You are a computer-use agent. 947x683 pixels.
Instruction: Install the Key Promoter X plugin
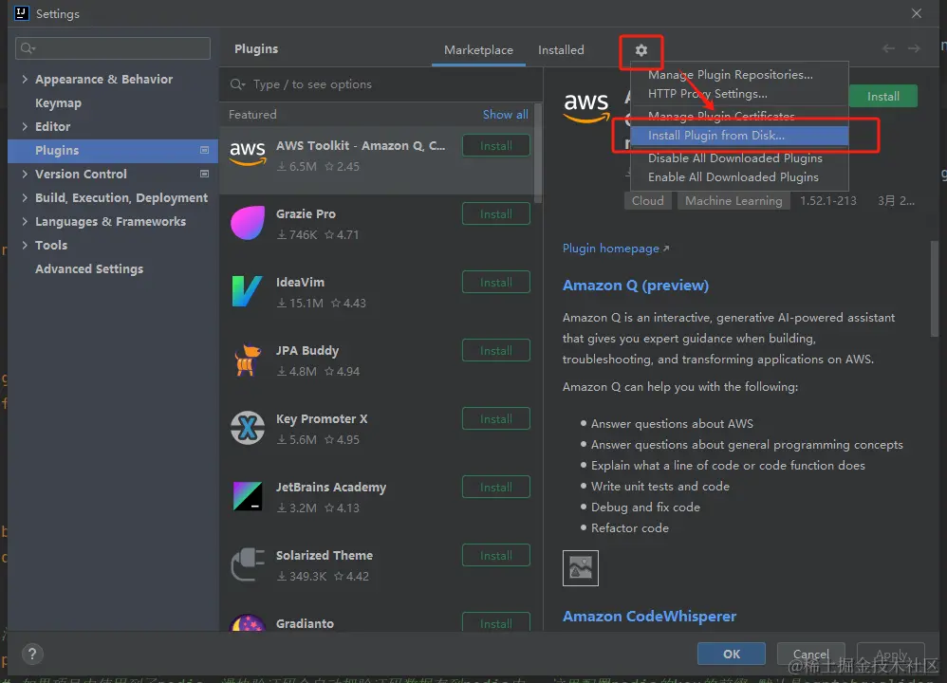point(496,418)
